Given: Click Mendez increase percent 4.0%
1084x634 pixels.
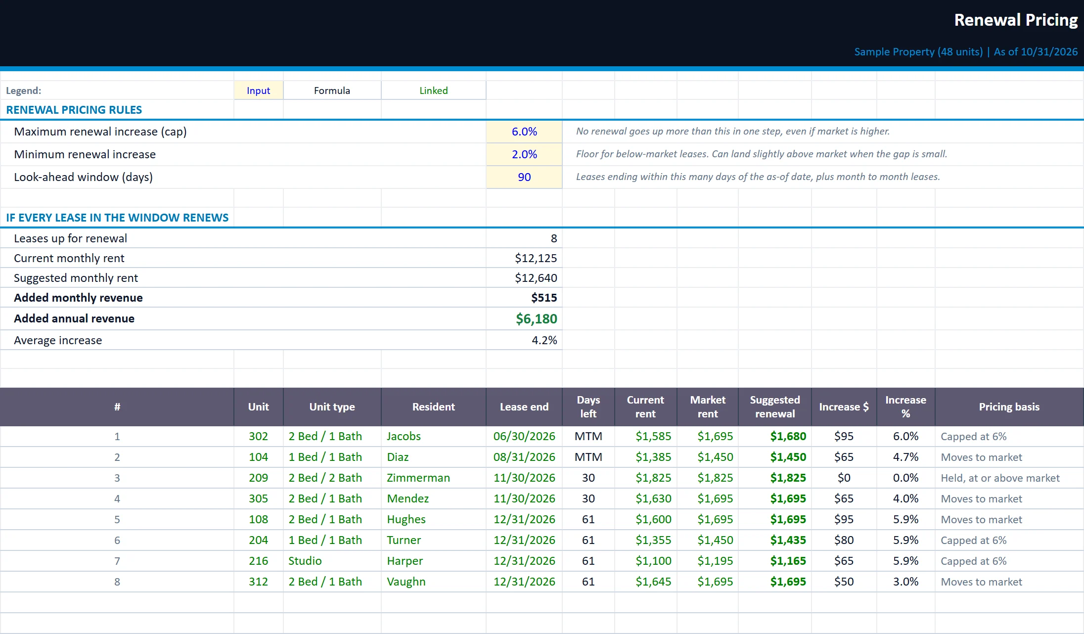Looking at the screenshot, I should (905, 498).
